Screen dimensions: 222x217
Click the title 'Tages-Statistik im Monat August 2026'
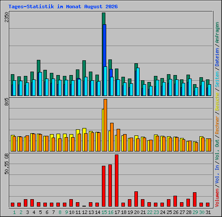click(x=63, y=7)
